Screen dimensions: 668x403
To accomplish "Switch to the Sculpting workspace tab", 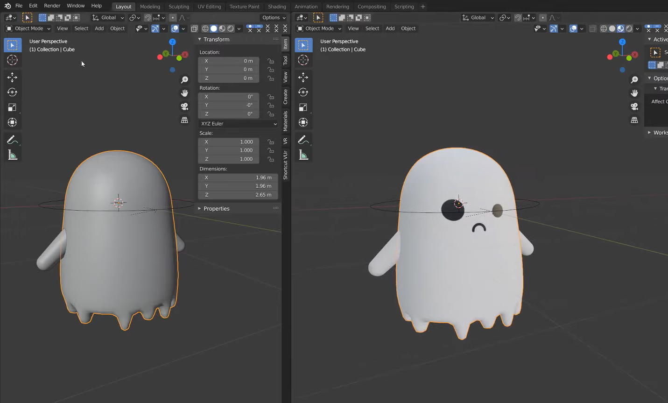I will click(179, 7).
